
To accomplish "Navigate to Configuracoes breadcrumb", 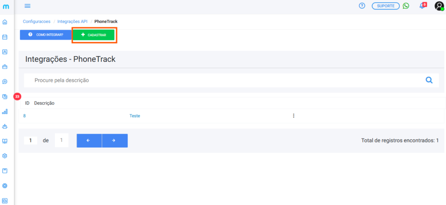I will pyautogui.click(x=37, y=21).
